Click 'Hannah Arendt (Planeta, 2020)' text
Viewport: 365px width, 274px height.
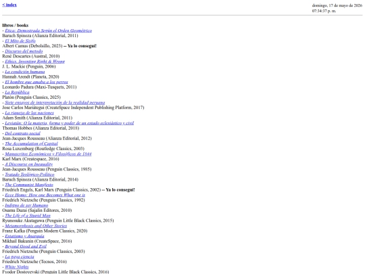click(30, 76)
